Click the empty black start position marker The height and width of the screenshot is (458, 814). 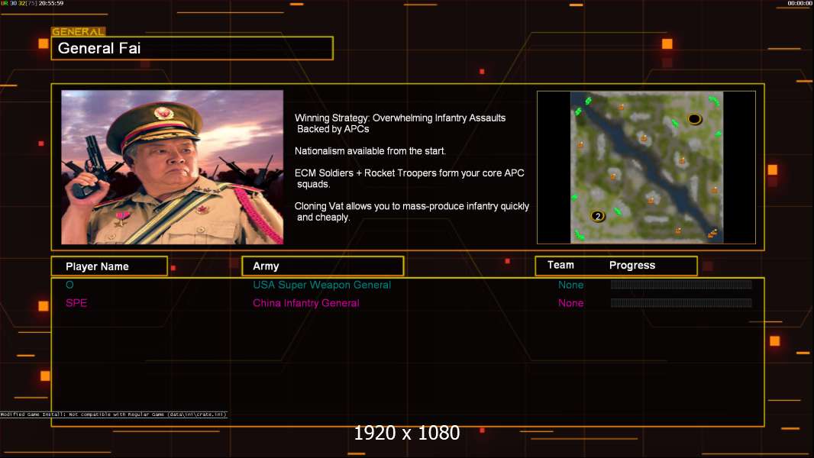pos(695,119)
